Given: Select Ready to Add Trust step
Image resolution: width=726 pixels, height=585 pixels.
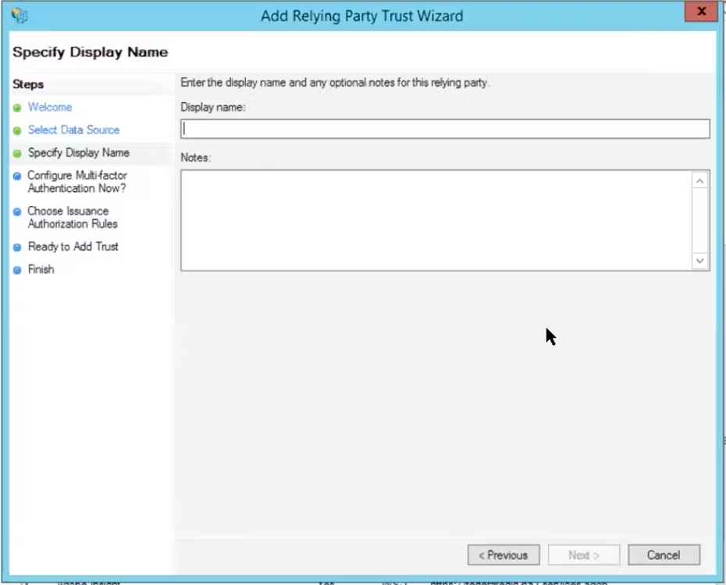Looking at the screenshot, I should coord(73,246).
